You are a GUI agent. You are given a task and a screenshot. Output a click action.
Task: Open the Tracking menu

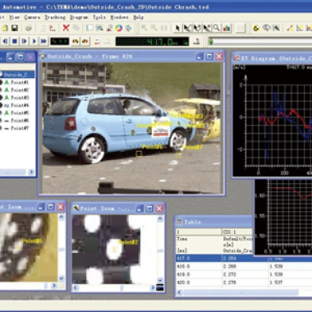coord(55,17)
